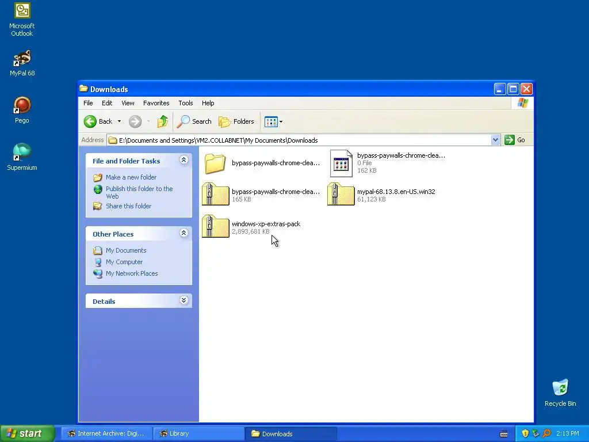Toggle the Folders pane
The image size is (589, 442).
click(x=236, y=121)
